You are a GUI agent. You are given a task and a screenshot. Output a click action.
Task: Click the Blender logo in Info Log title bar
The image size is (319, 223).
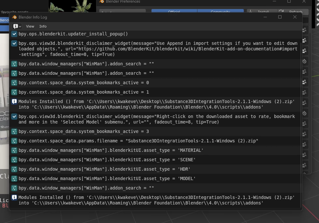14,17
